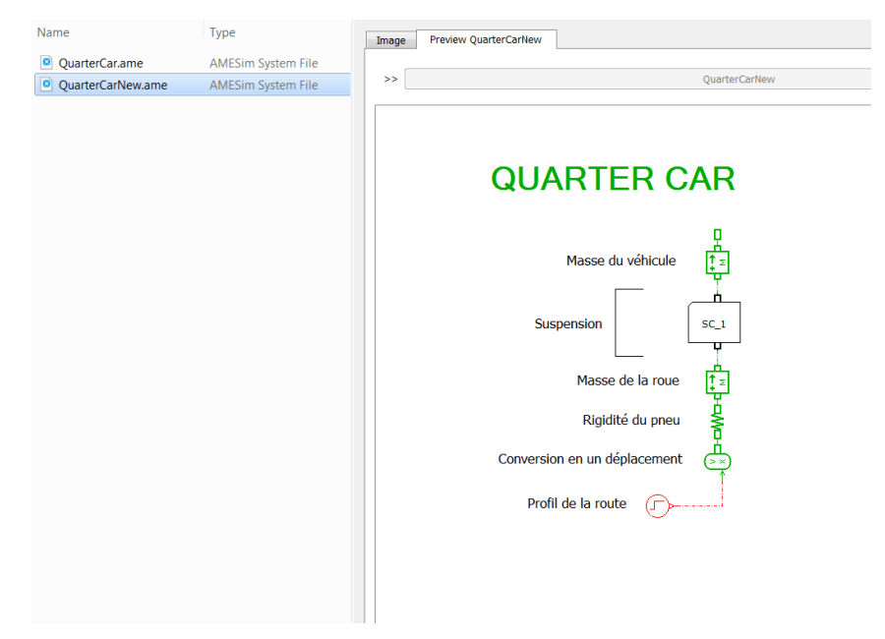
Task: Click the QuarterCarNew path bar
Action: pos(639,80)
